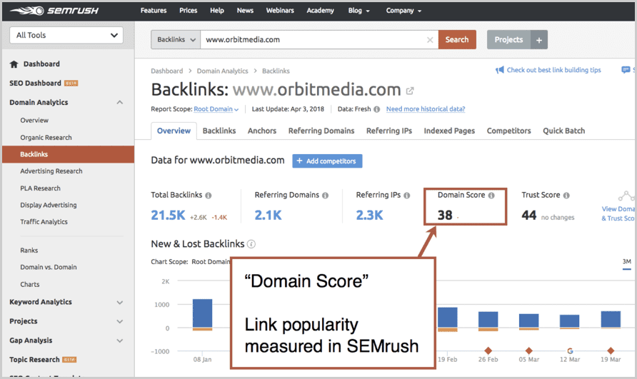
Task: Click the beta badge next to Topic Research
Action: [69, 360]
